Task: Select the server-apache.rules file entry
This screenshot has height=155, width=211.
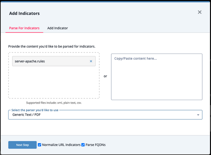Action: tap(54, 61)
